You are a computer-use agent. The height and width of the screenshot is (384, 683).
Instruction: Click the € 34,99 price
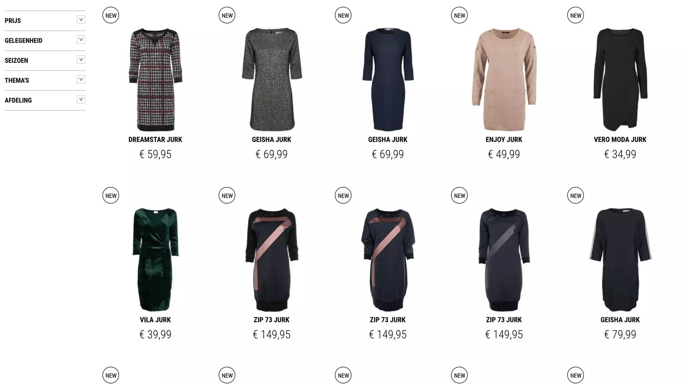click(x=620, y=154)
